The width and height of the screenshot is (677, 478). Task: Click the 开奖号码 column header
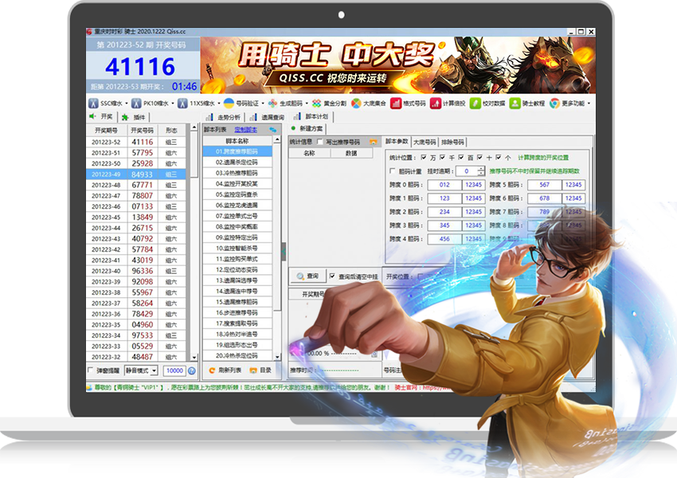click(x=142, y=130)
